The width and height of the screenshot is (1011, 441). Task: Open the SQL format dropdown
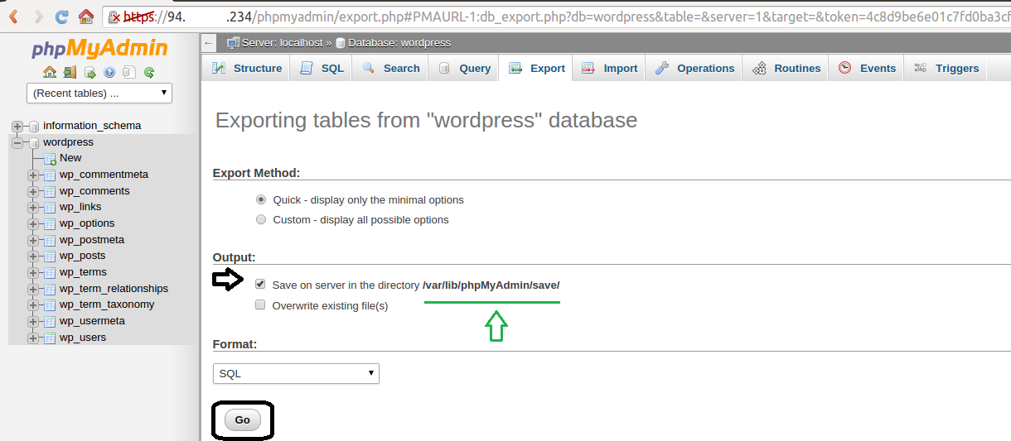point(296,373)
